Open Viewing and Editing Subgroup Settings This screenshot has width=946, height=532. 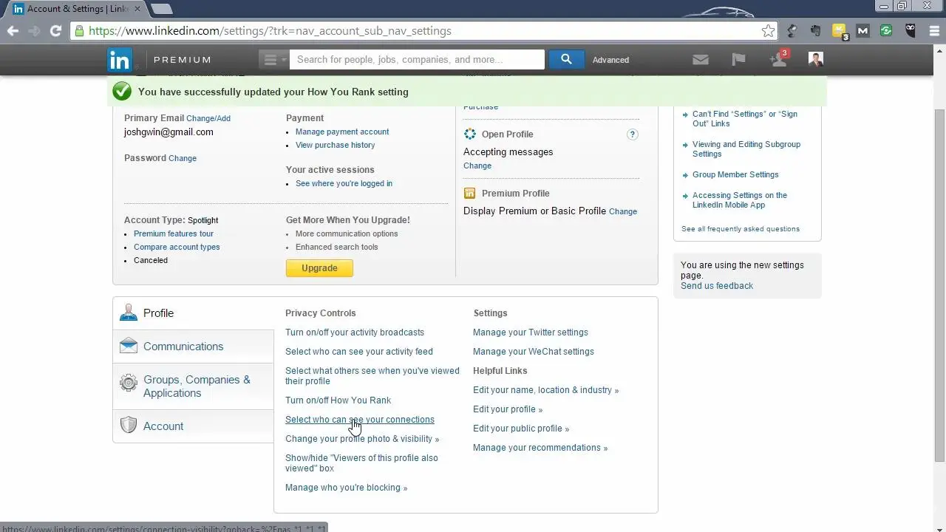point(746,149)
